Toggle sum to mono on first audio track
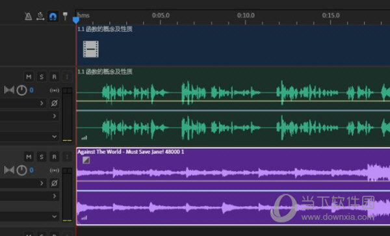The image size is (390, 236). 55,90
